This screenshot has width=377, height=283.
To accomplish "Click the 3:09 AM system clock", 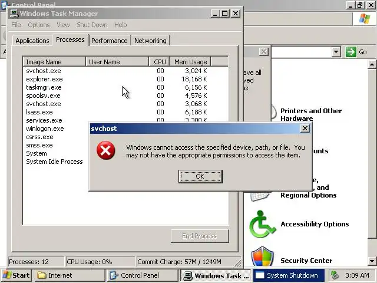I will (x=357, y=275).
